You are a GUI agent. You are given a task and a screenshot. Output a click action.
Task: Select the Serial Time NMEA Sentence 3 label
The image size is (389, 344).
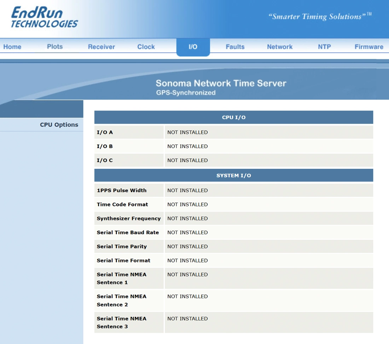tap(122, 322)
